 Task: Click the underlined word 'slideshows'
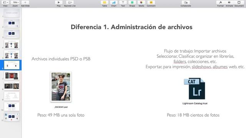click(201, 67)
